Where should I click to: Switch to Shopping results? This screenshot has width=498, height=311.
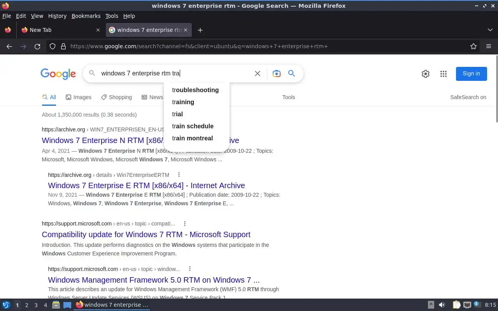click(x=116, y=97)
